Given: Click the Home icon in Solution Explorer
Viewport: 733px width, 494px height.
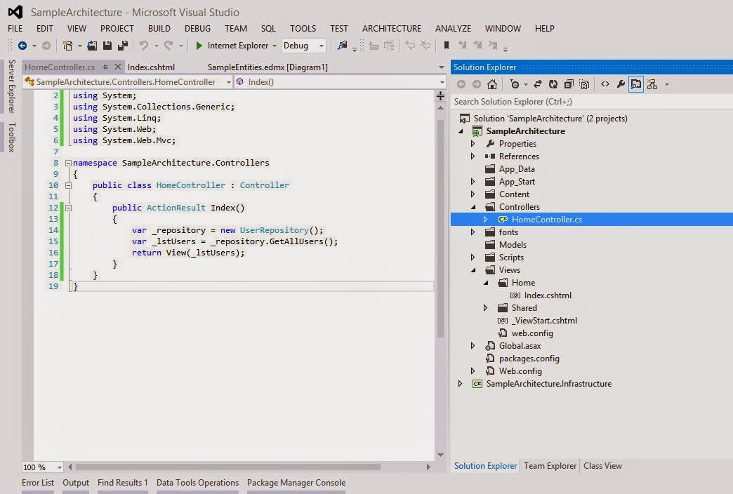Looking at the screenshot, I should (x=492, y=84).
